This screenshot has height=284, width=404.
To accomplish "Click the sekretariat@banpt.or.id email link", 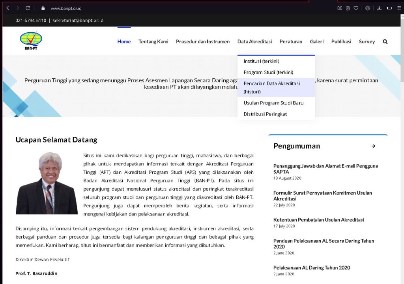I will (x=78, y=20).
